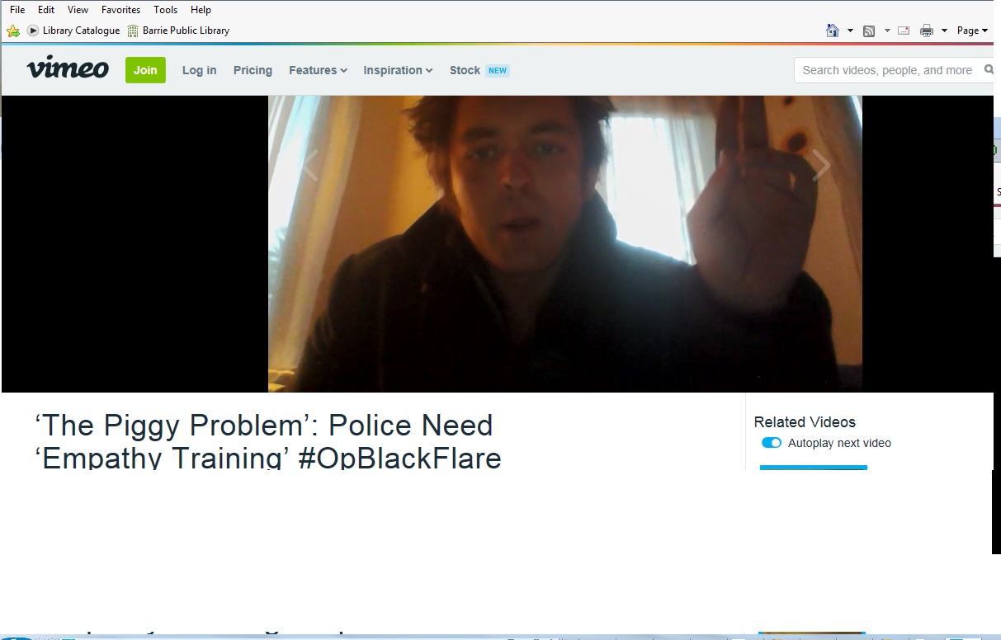Open the Tools menu

click(x=165, y=10)
